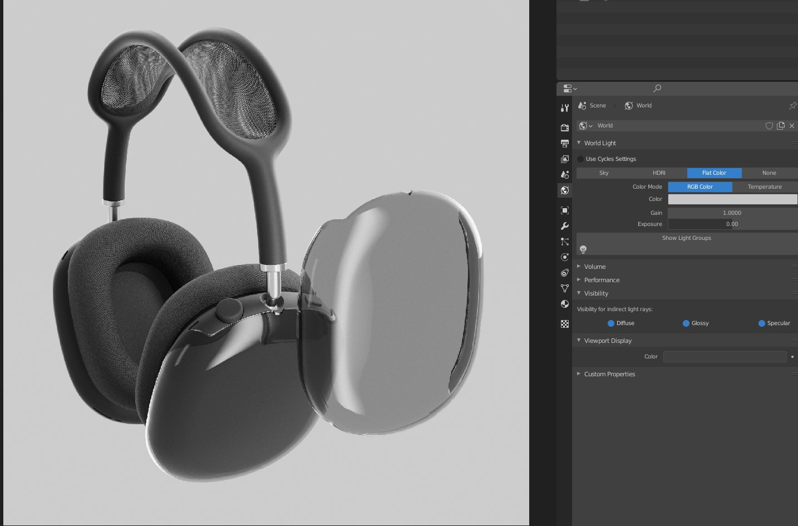Click the fake user shield icon
798x526 pixels.
point(769,126)
